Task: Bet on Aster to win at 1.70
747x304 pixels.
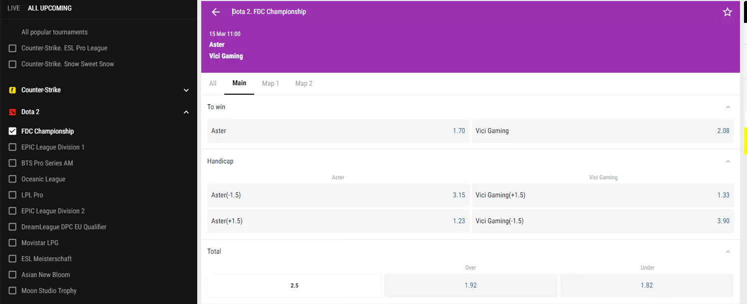Action: point(338,131)
